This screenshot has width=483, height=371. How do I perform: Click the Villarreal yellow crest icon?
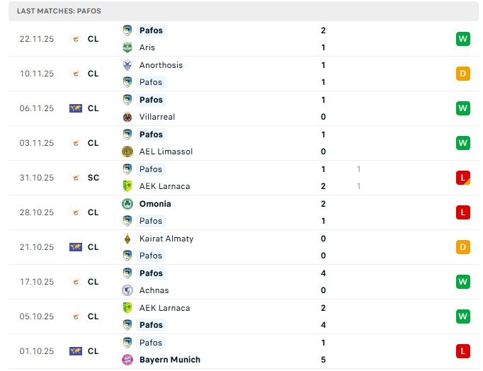127,117
